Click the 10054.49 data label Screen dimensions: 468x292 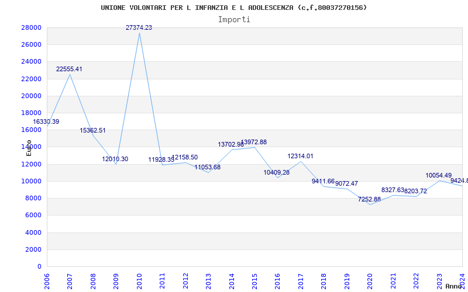[x=438, y=175]
